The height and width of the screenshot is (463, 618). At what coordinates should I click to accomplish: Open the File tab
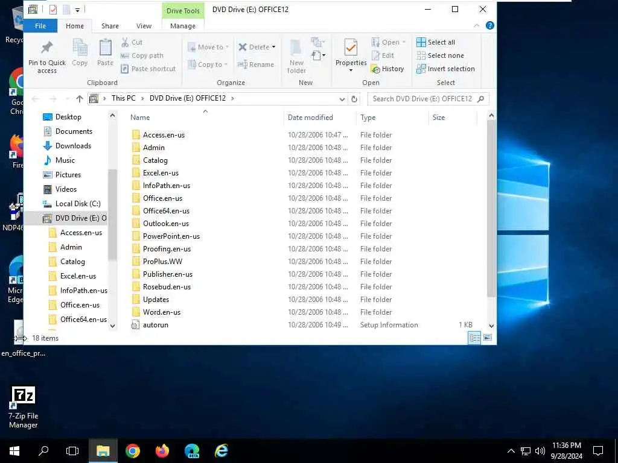(x=40, y=26)
